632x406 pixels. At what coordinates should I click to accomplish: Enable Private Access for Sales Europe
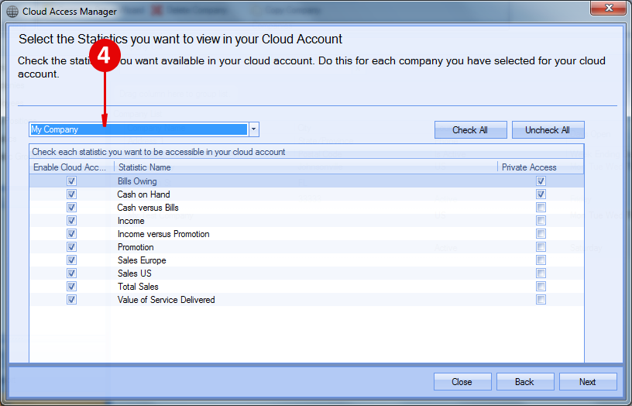[541, 260]
